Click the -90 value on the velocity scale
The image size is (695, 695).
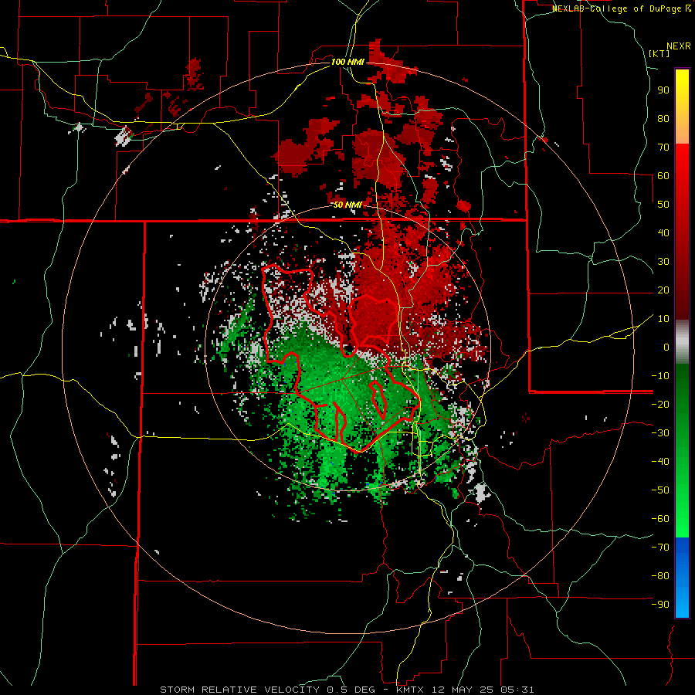660,605
